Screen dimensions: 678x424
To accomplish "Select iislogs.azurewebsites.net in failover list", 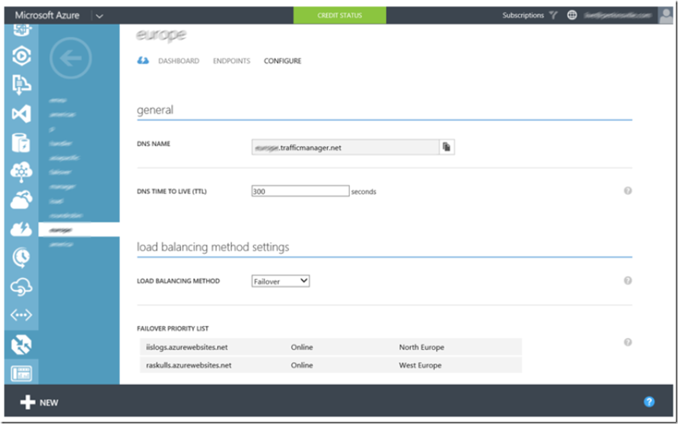I will pos(187,347).
